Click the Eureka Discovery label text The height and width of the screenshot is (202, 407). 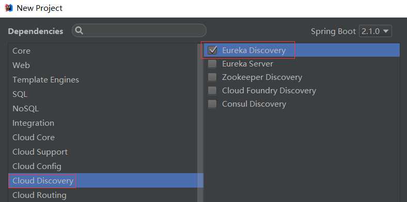pyautogui.click(x=254, y=50)
